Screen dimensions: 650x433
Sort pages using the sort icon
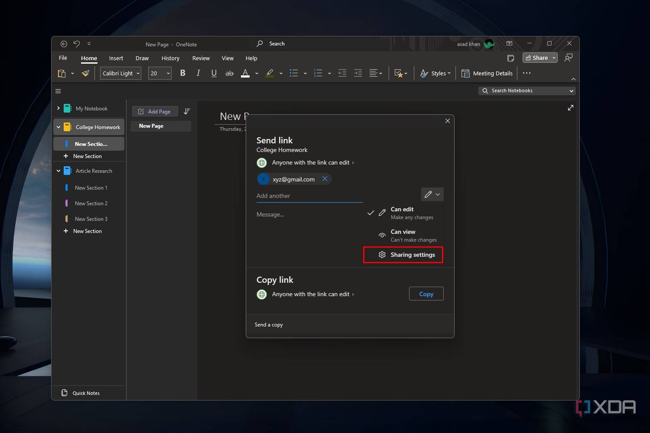click(187, 111)
